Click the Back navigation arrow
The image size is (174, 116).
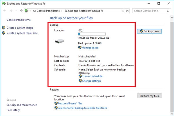pos(3,11)
